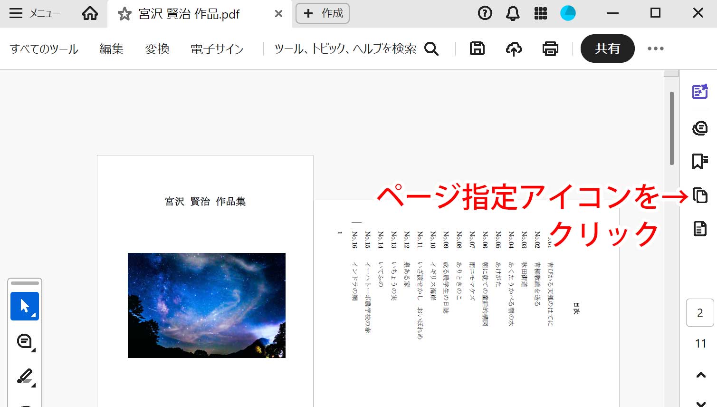The height and width of the screenshot is (407, 717).
Task: Click the total page count 11
Action: (x=701, y=344)
